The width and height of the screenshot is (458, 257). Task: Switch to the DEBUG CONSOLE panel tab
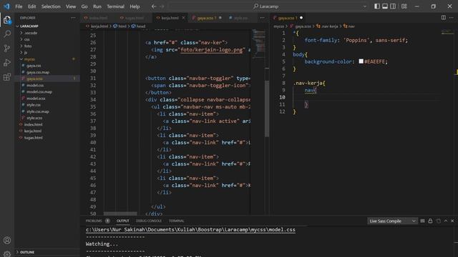149,221
